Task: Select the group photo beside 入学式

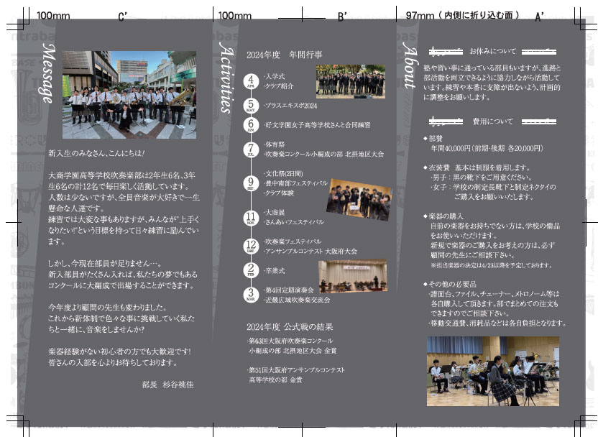Action: click(x=350, y=82)
